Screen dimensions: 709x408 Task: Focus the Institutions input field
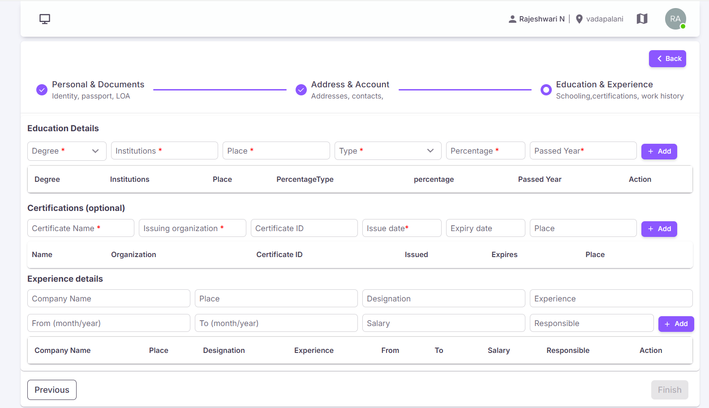[164, 151]
